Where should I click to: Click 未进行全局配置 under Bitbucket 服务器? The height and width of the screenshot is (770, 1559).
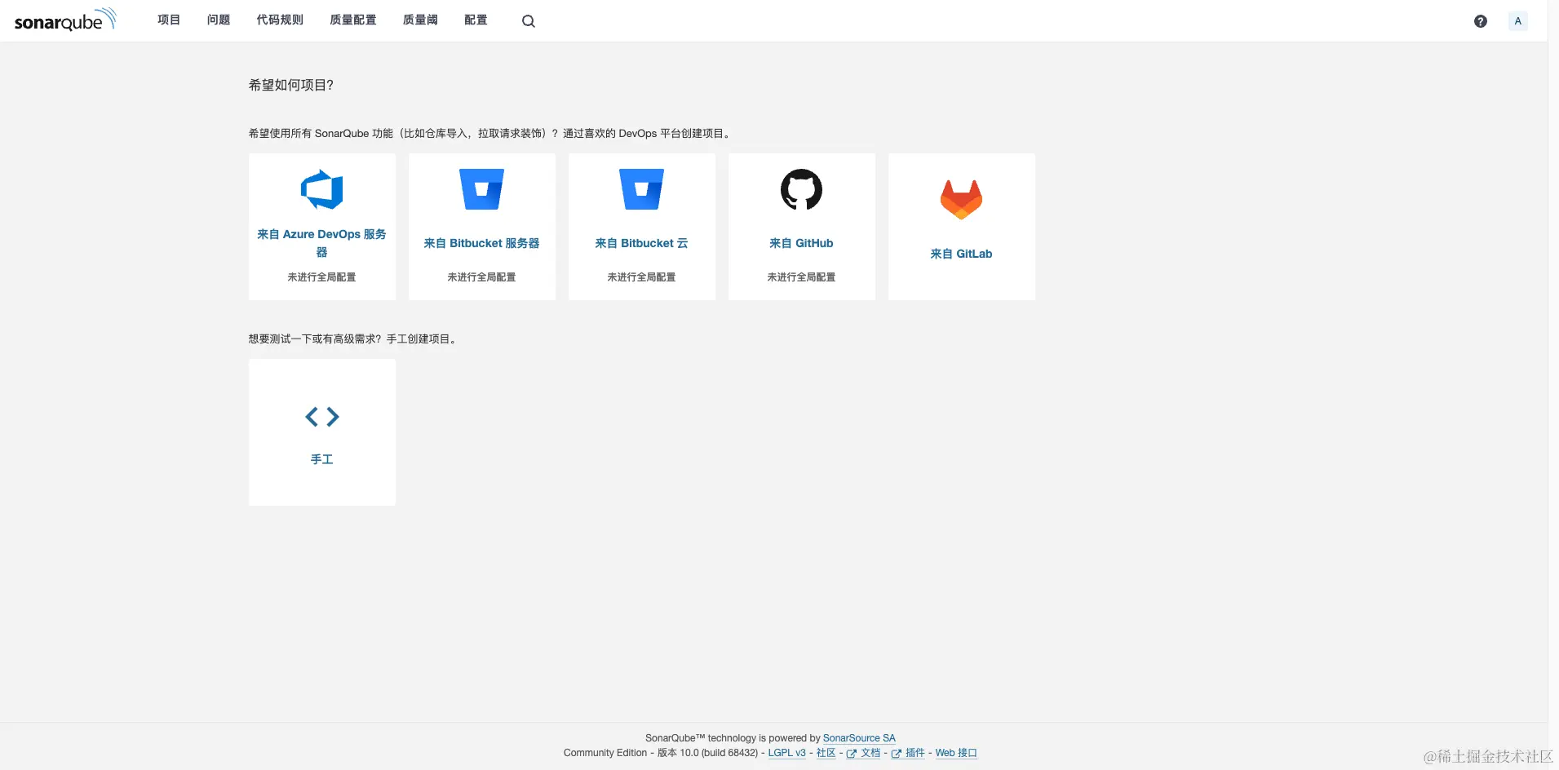(482, 277)
